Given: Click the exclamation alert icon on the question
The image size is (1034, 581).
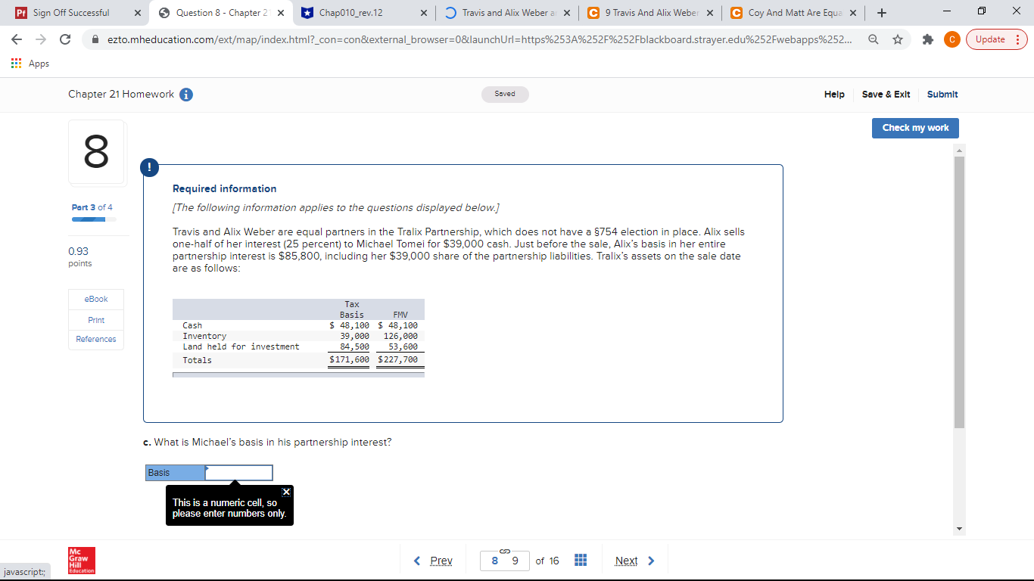Looking at the screenshot, I should coord(150,167).
